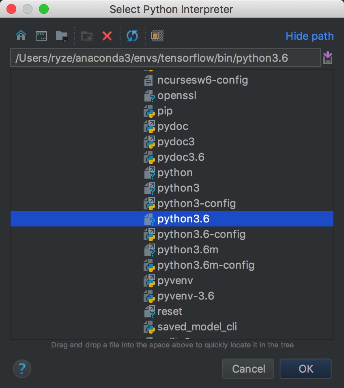344x388 pixels.
Task: Click the New Folder icon
Action: pyautogui.click(x=86, y=36)
